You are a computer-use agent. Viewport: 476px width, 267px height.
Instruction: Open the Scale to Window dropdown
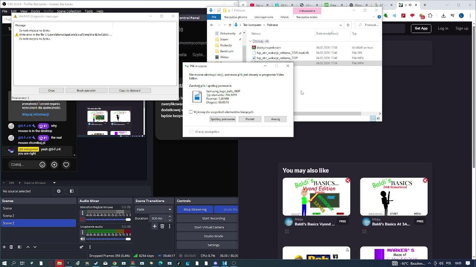(54, 183)
